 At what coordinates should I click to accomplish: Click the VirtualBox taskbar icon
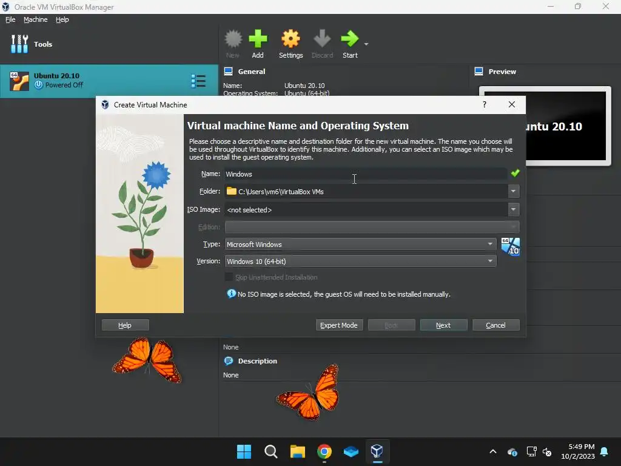[377, 451]
